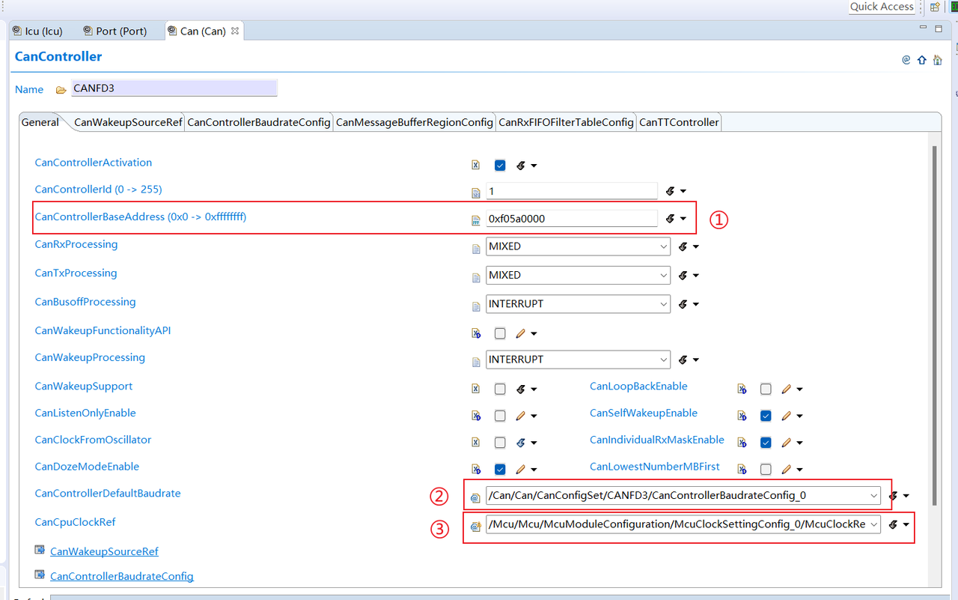This screenshot has height=600, width=958.
Task: Switch to the CanControllerBaudrateConfig tab
Action: click(259, 122)
